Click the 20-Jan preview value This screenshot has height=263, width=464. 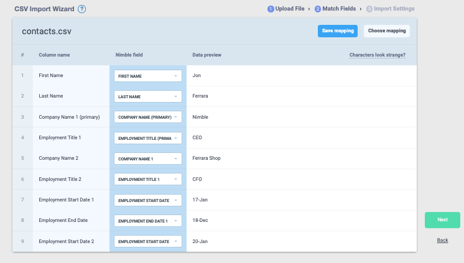point(200,241)
